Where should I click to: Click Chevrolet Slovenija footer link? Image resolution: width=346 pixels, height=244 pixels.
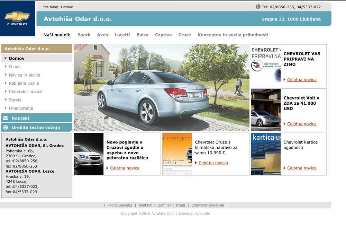tap(208, 205)
